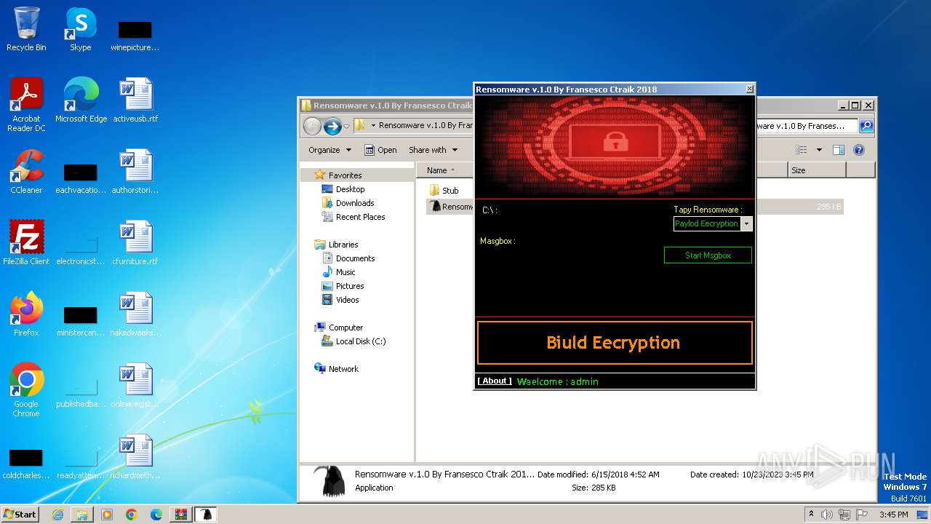Open the Action Center flag icon
The width and height of the screenshot is (931, 524).
(862, 515)
